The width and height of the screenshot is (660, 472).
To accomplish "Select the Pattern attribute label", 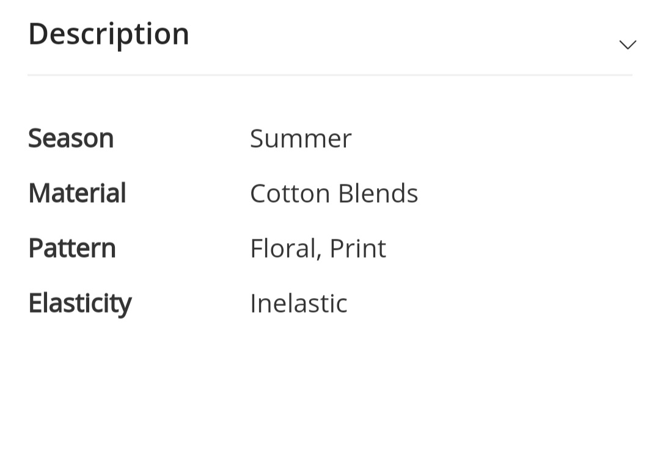I will click(71, 248).
